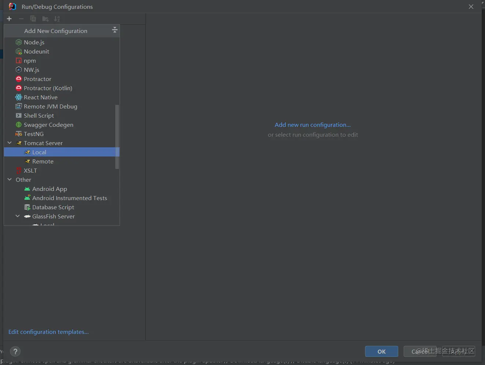Click the green Swagger Codegen icon
485x365 pixels.
(19, 125)
